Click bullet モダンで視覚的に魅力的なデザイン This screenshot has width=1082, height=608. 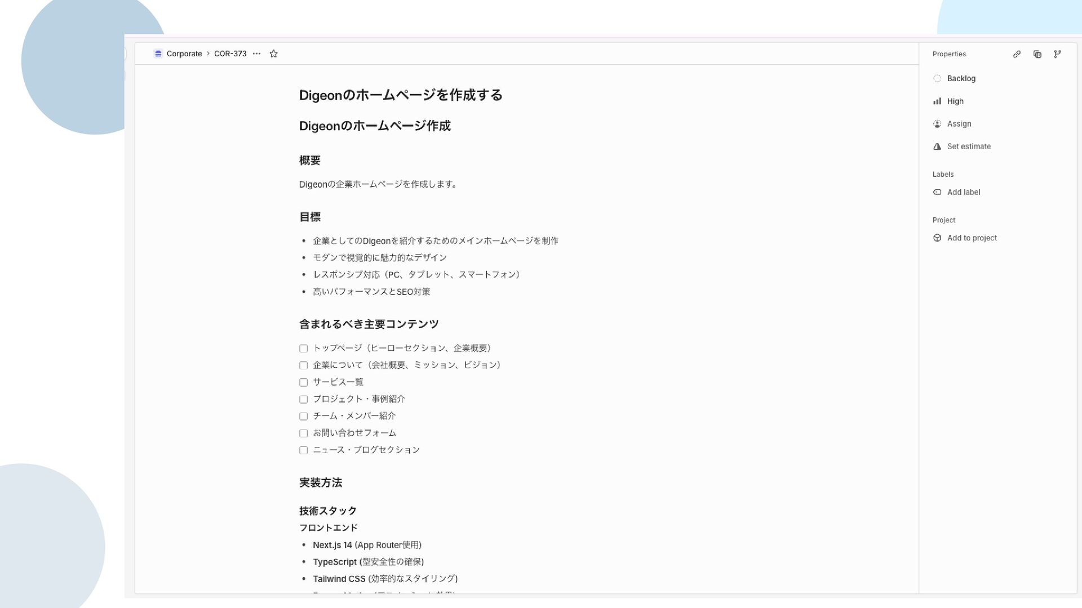pyautogui.click(x=380, y=257)
